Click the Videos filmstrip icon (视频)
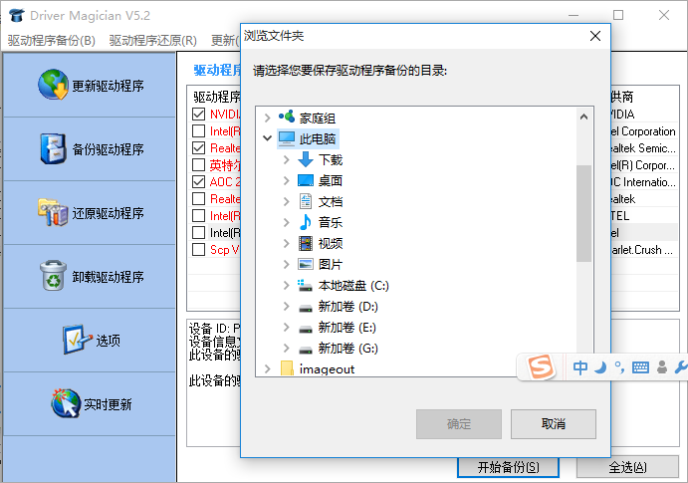688x483 pixels. tap(306, 243)
